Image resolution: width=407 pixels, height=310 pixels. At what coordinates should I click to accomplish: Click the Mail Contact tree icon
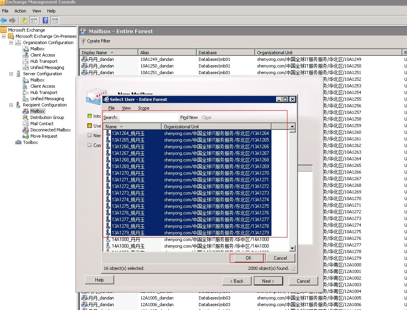pyautogui.click(x=25, y=124)
